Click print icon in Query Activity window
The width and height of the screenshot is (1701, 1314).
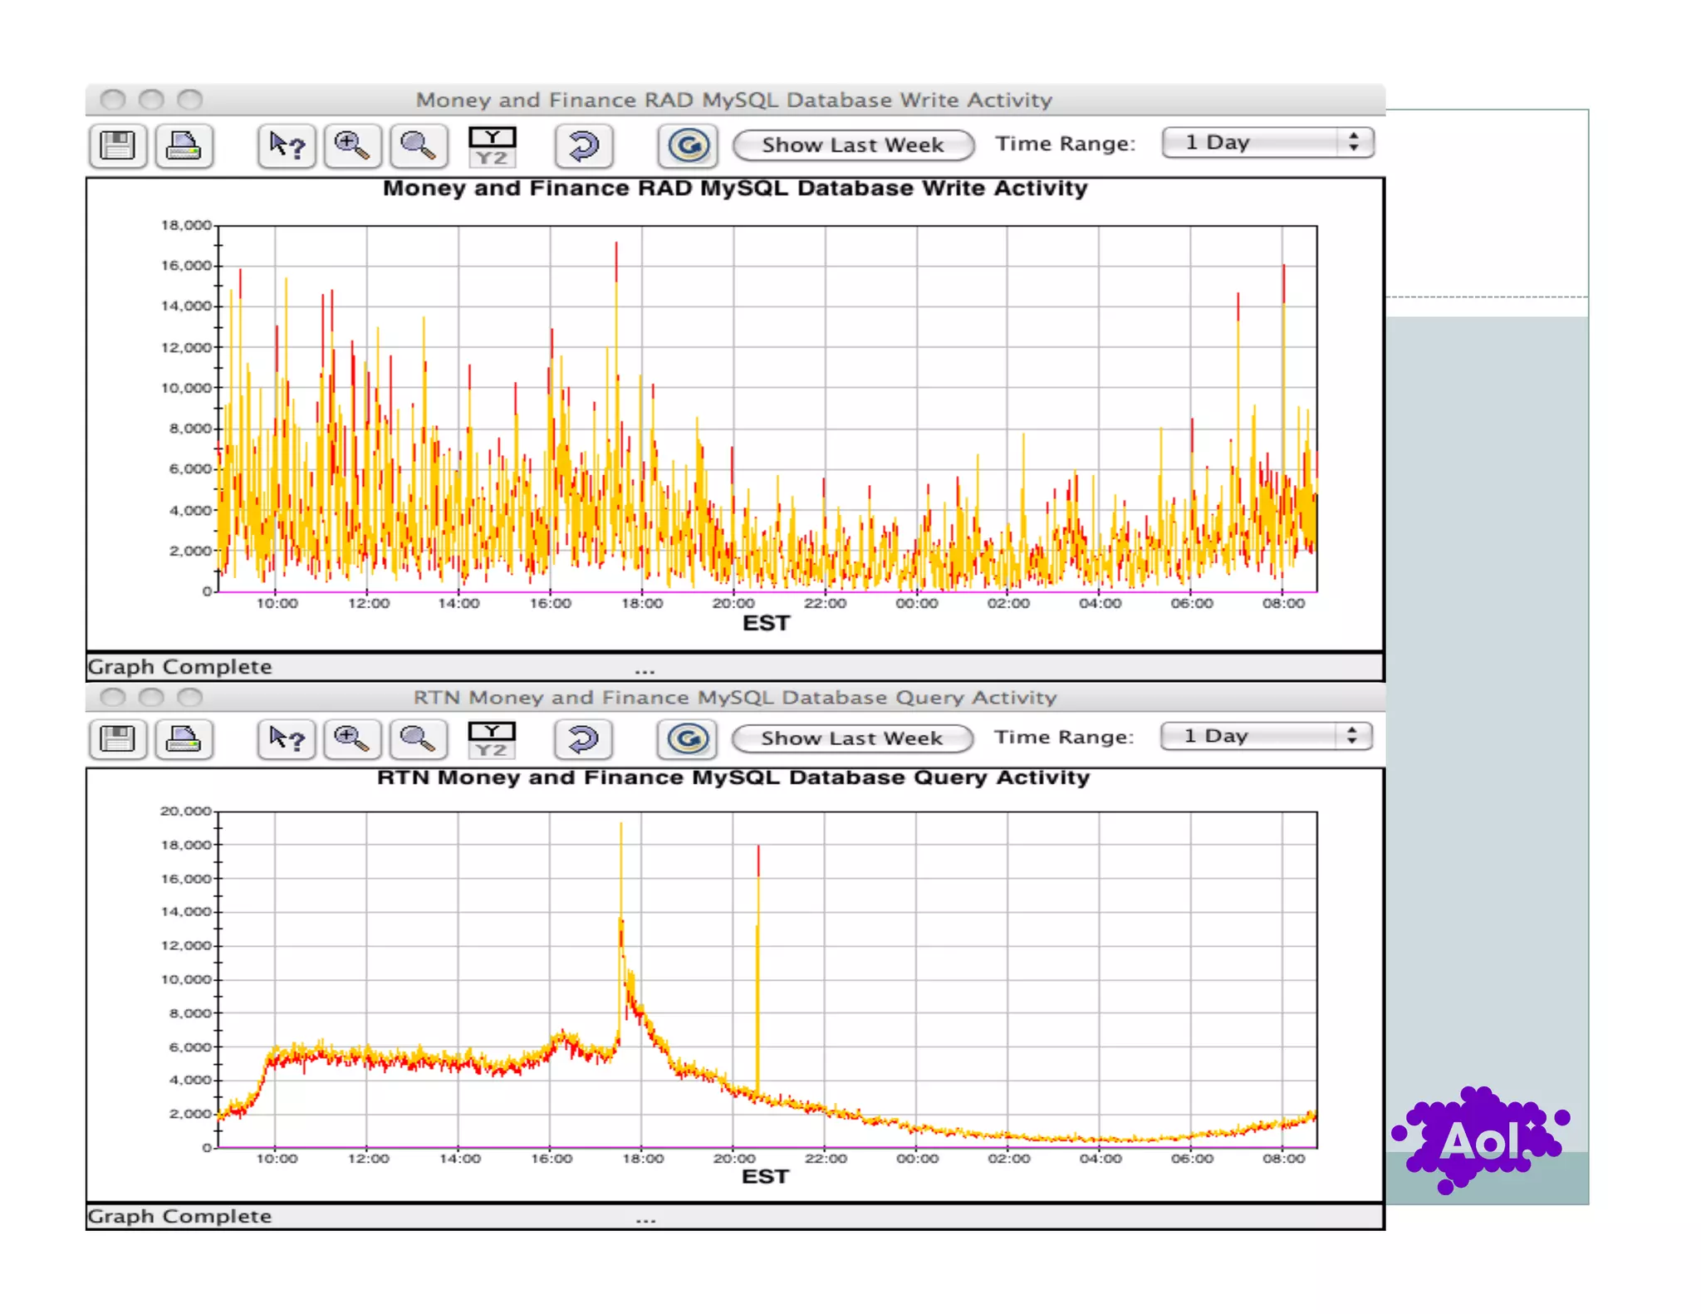pos(184,738)
